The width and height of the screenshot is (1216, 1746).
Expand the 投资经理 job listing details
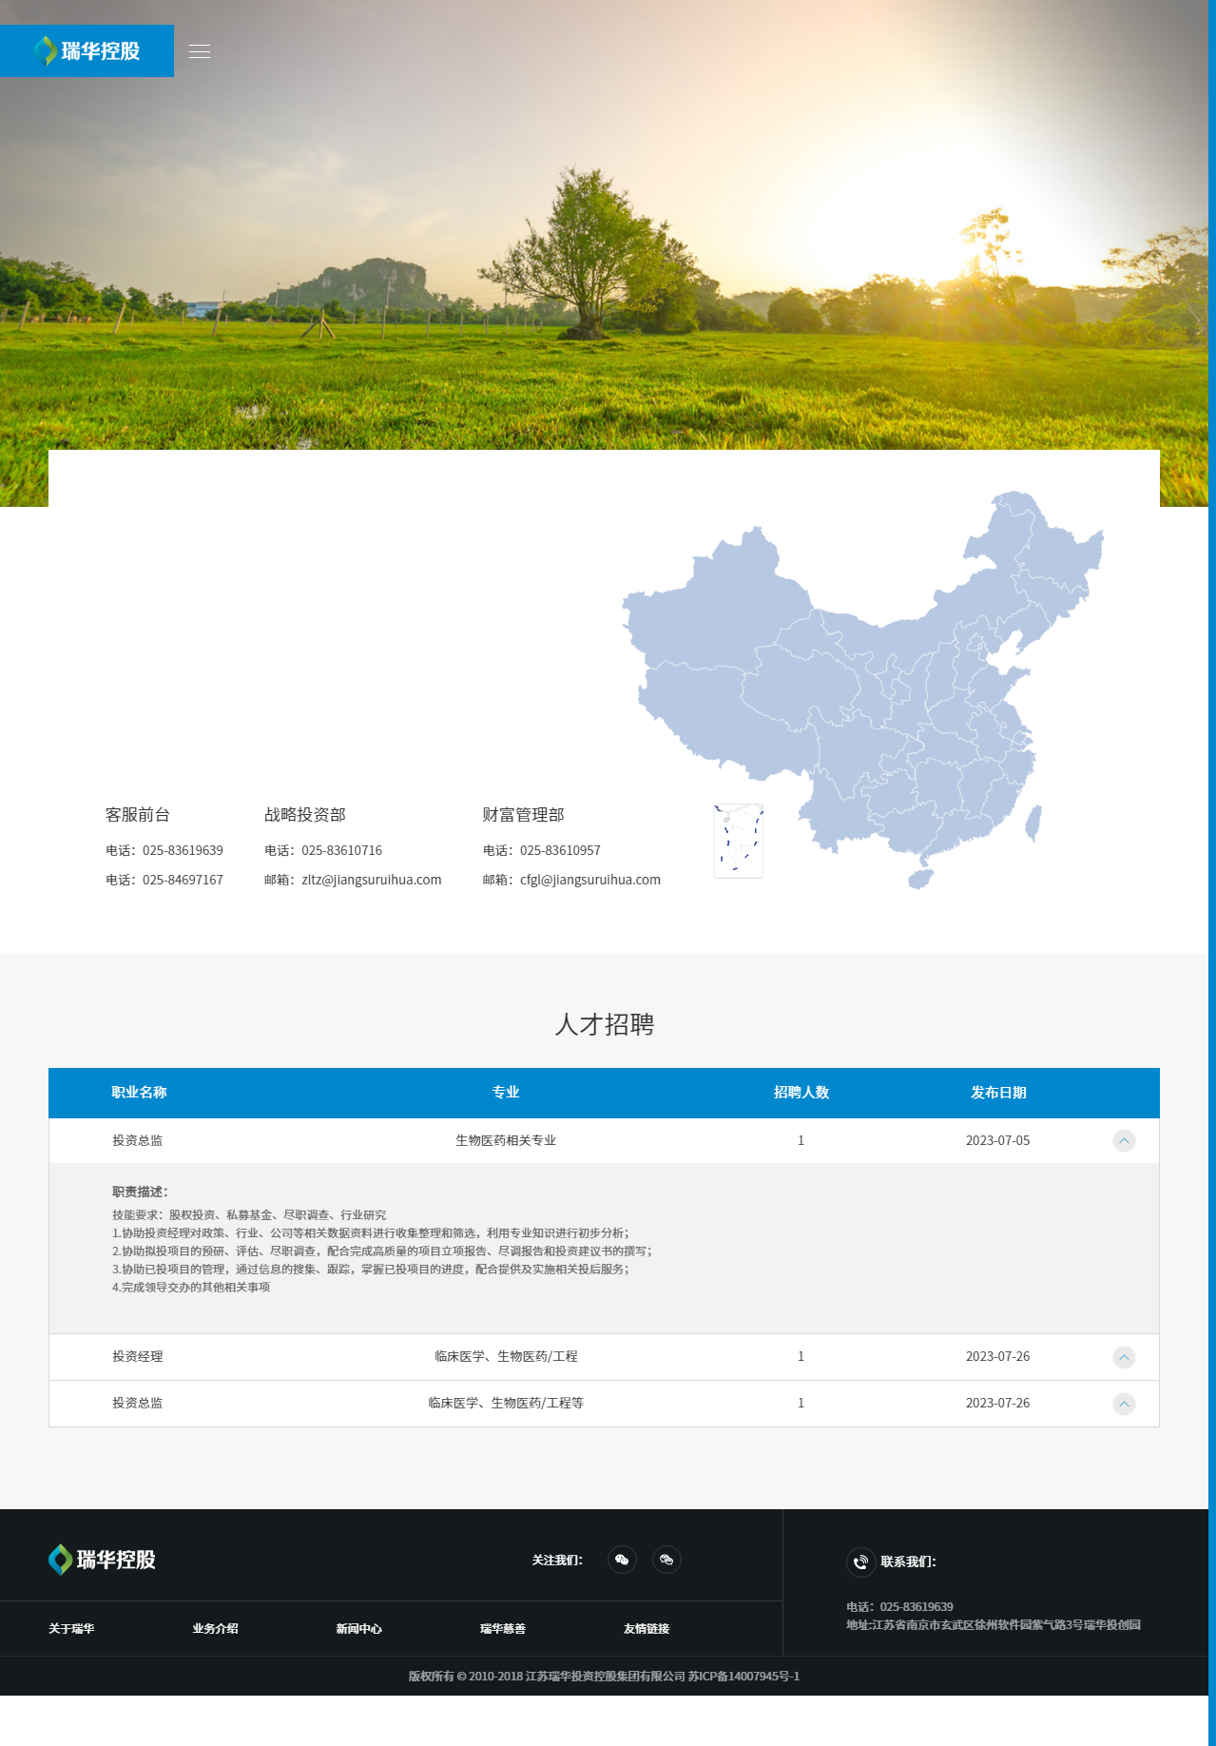[1124, 1357]
